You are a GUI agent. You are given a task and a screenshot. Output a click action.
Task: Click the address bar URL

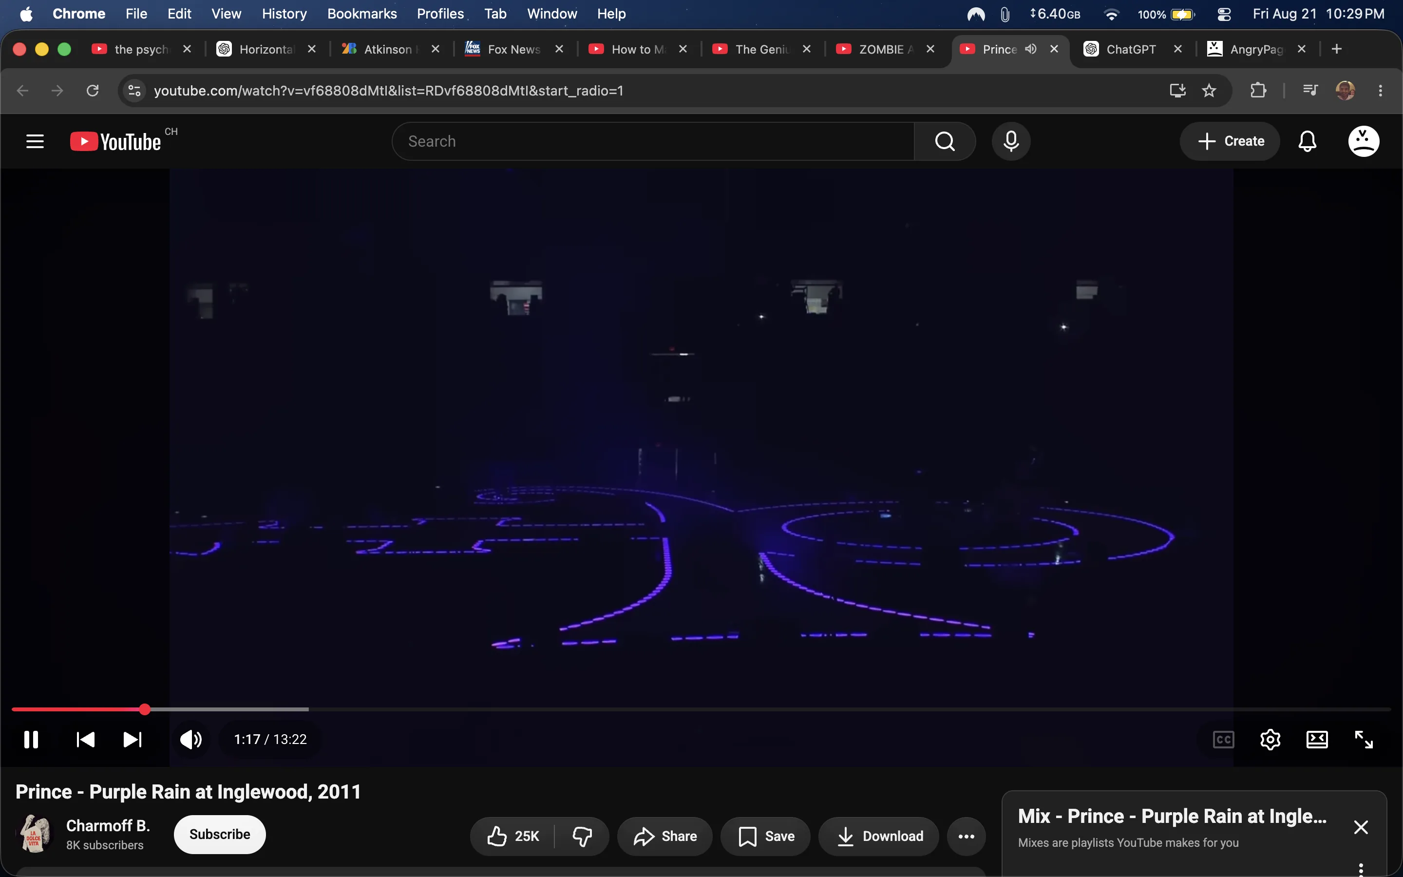[x=388, y=91]
